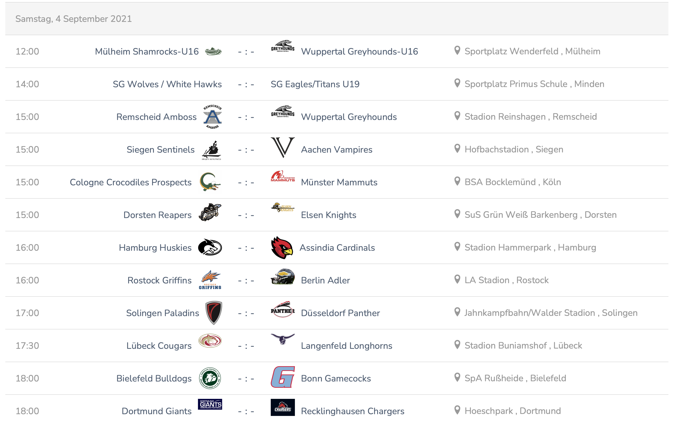Click the Solingen Paladins shield logo
Image resolution: width=681 pixels, height=424 pixels.
point(214,313)
